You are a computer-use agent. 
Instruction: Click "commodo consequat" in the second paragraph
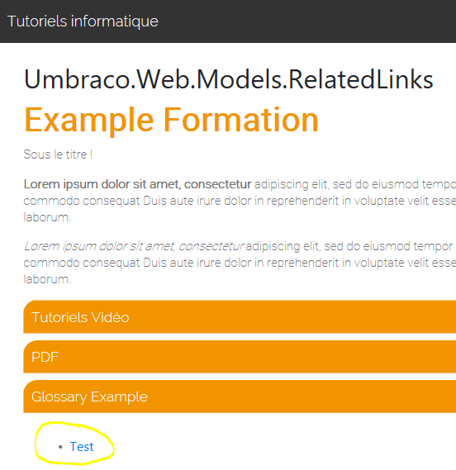82,263
